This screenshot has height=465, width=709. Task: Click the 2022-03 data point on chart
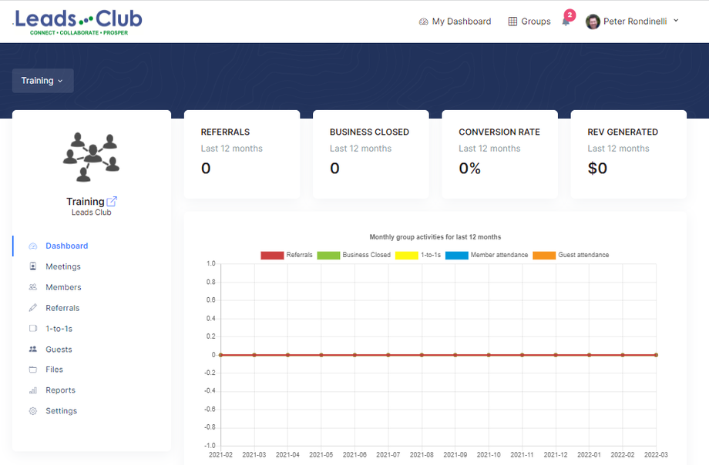[x=656, y=355]
